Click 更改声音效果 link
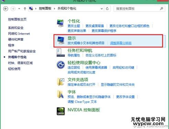This screenshot has height=129, width=169. pos(77,31)
